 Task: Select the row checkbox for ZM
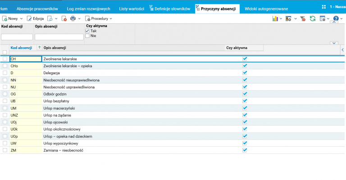(x=5, y=150)
